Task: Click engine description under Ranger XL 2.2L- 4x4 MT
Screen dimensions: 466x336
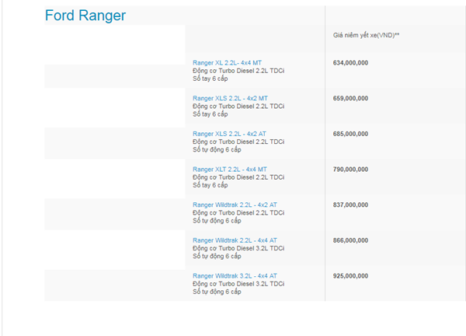Action: 238,70
